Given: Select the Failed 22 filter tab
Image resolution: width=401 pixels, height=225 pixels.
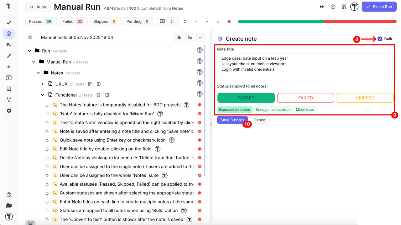Looking at the screenshot, I should pos(73,21).
